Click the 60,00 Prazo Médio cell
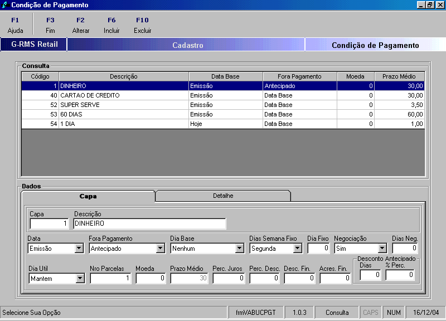 (x=399, y=114)
